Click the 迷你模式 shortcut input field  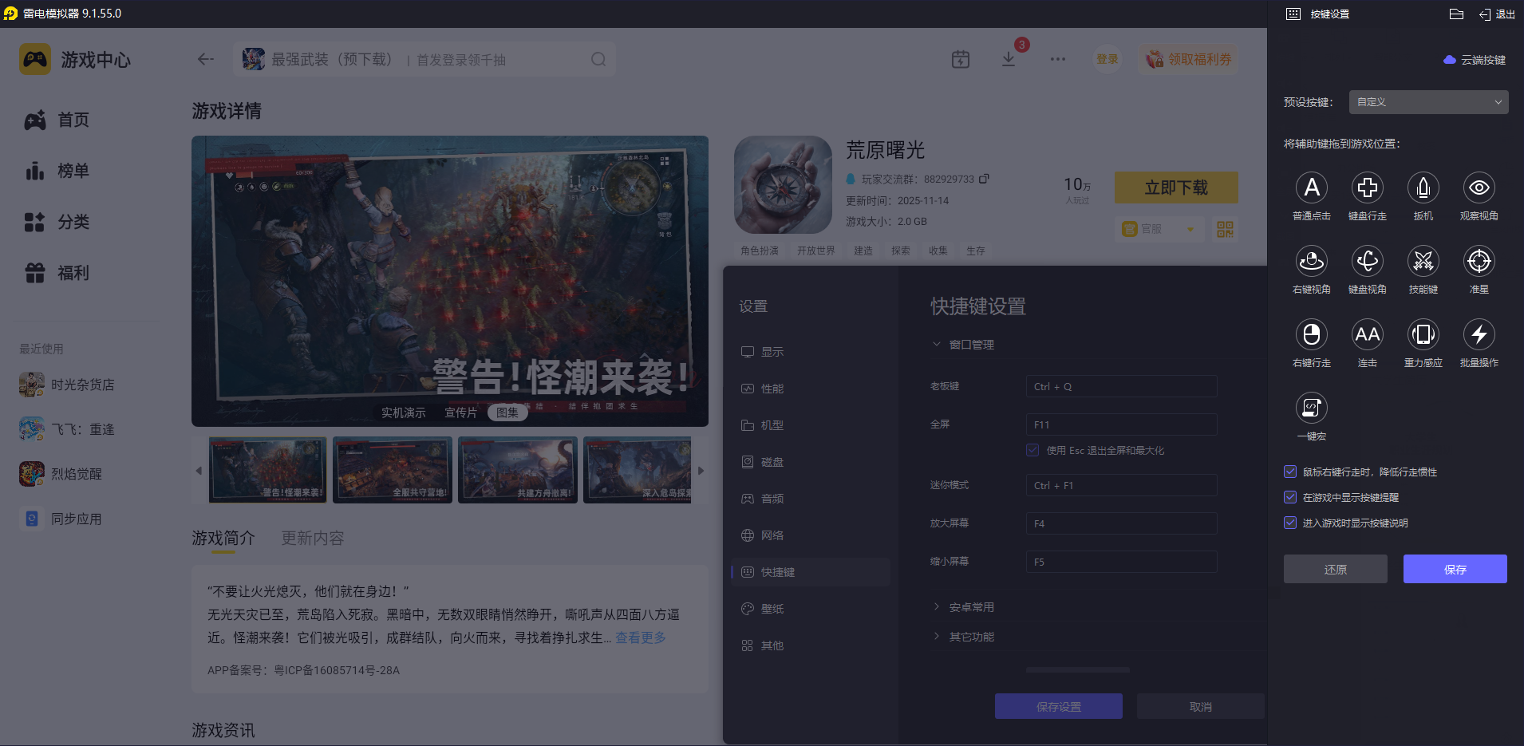pos(1120,484)
